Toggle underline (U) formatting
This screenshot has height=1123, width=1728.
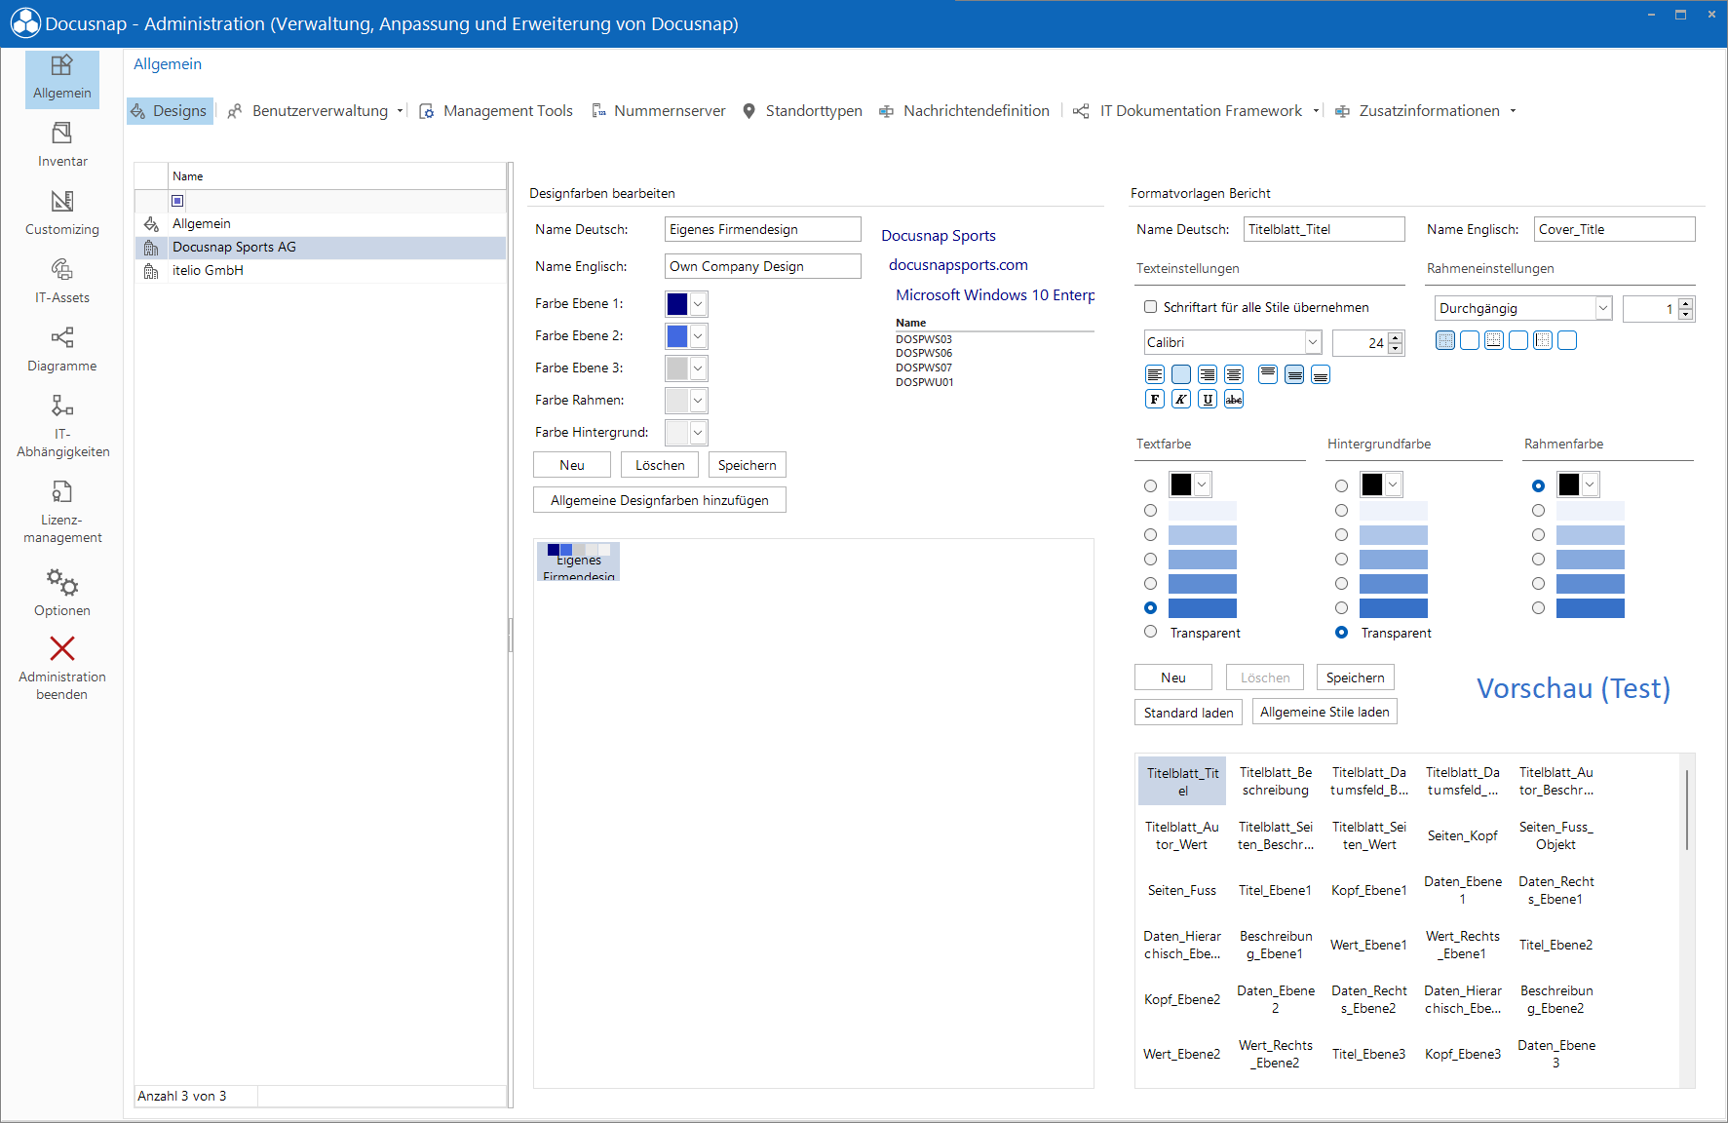[x=1208, y=399]
